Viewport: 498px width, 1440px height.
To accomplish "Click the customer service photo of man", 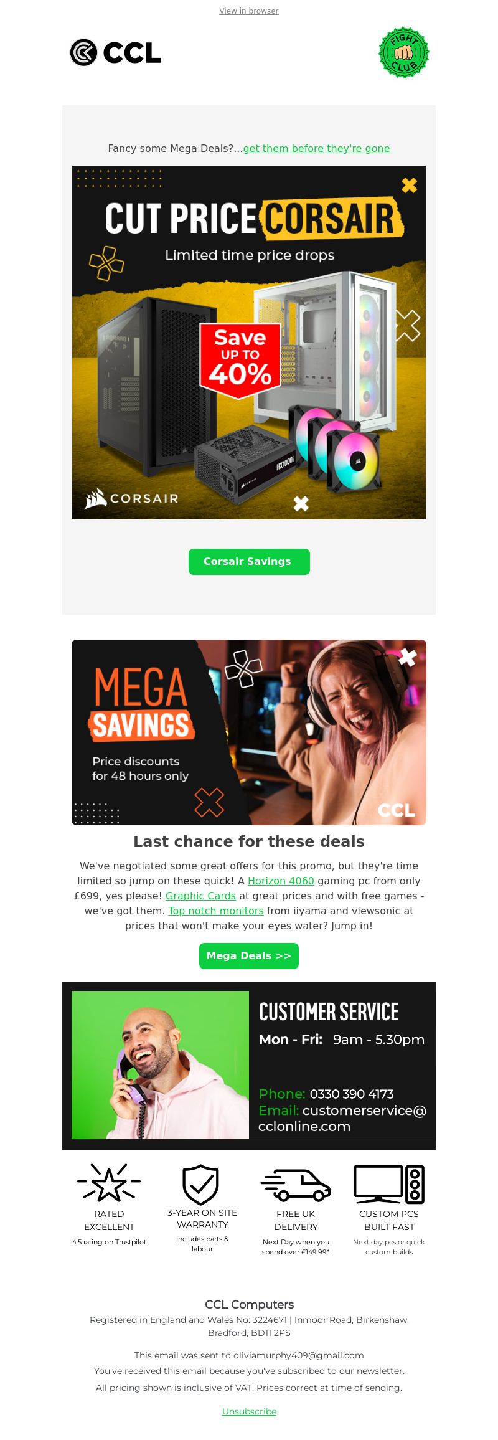I will [161, 1065].
